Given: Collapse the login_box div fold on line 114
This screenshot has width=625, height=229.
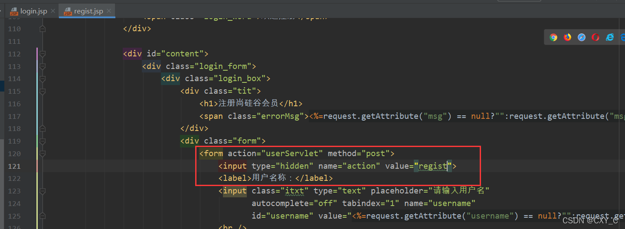Looking at the screenshot, I should (43, 79).
